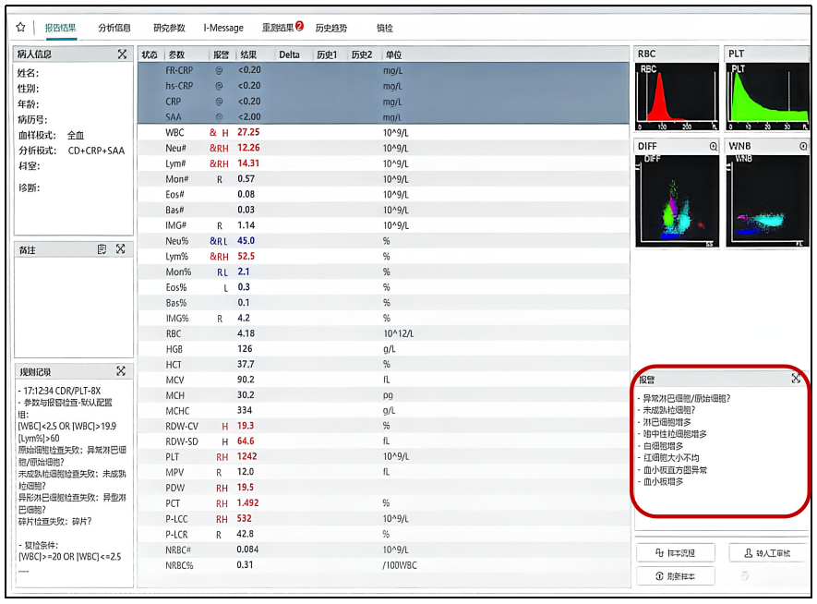This screenshot has height=604, width=817.
Task: Select the P-LCC row with 532
Action: 383,518
